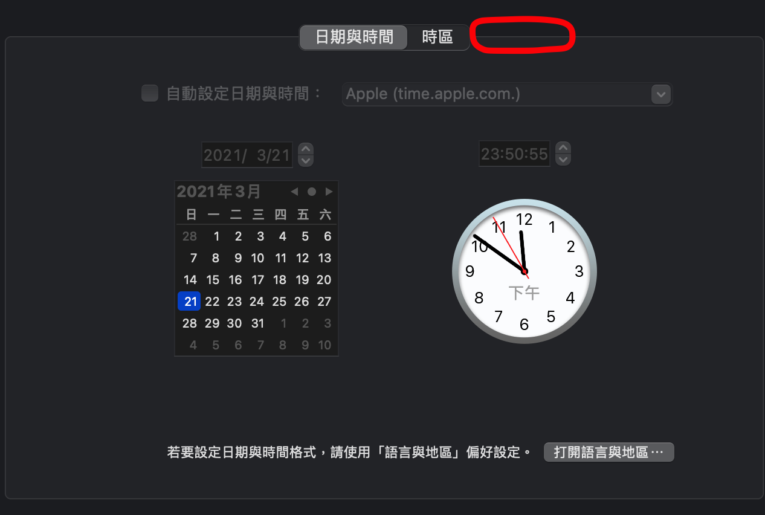
Task: Decrease the date with stepper down arrow
Action: coord(306,161)
